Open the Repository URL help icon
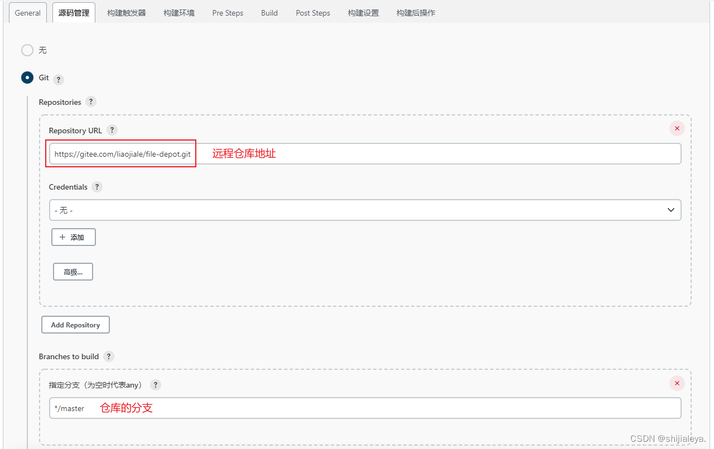The height and width of the screenshot is (449, 714). [x=112, y=130]
